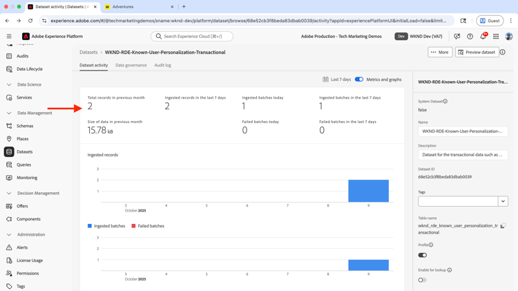518x291 pixels.
Task: Open the Tags dropdown arrow
Action: [x=503, y=201]
